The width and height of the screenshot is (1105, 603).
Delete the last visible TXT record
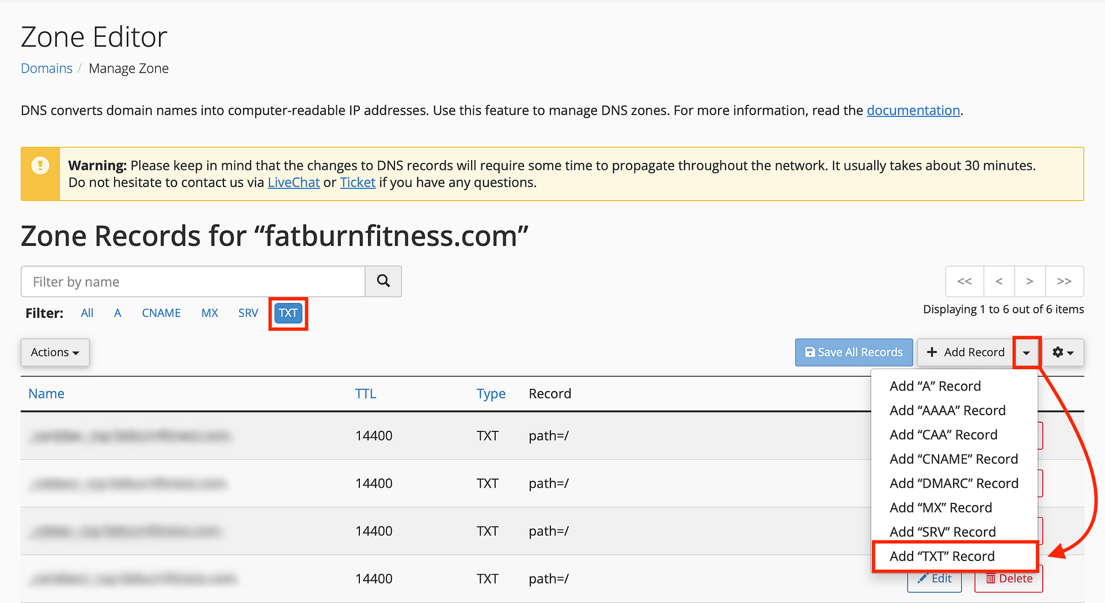[x=1009, y=579]
